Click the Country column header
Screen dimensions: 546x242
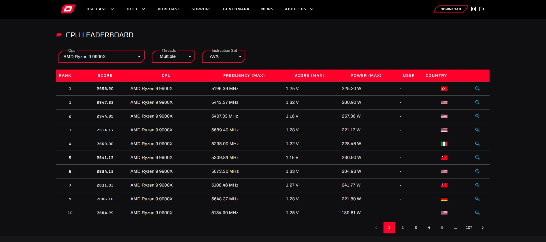pyautogui.click(x=436, y=76)
